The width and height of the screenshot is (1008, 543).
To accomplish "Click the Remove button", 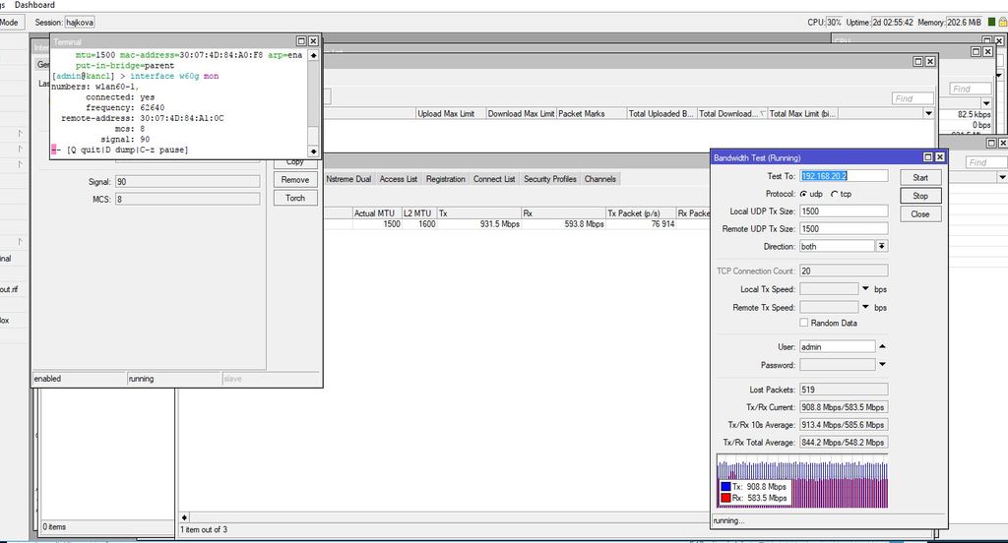I will click(x=295, y=180).
